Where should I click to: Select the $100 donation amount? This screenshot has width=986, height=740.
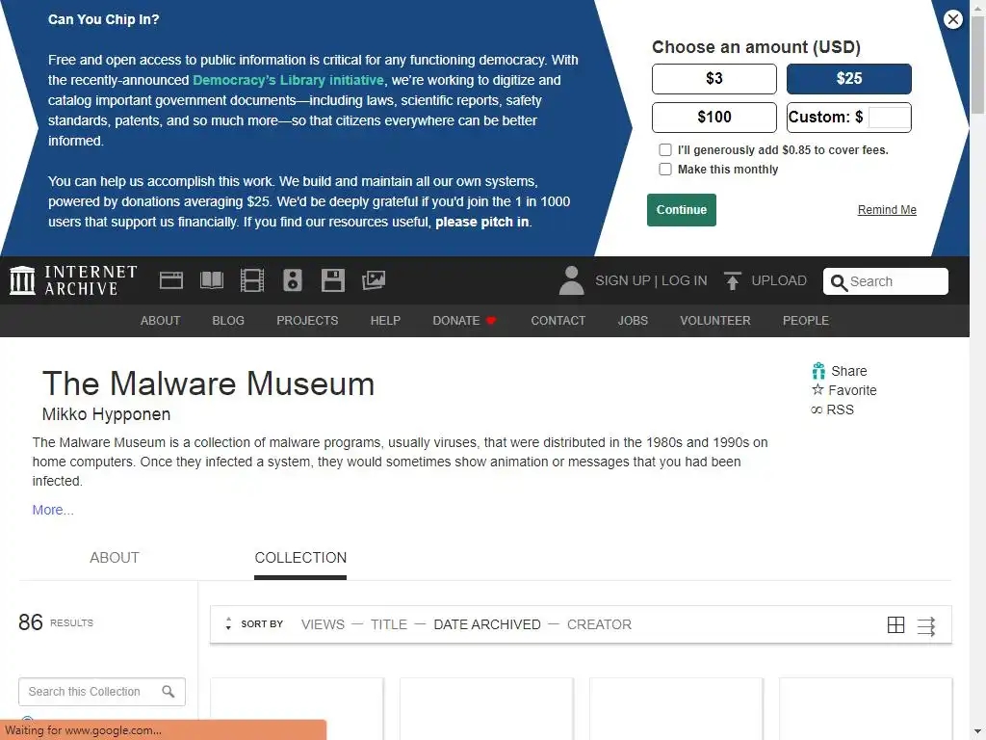(714, 117)
